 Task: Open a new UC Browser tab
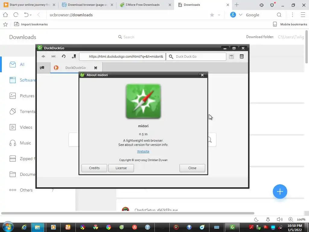click(x=237, y=5)
